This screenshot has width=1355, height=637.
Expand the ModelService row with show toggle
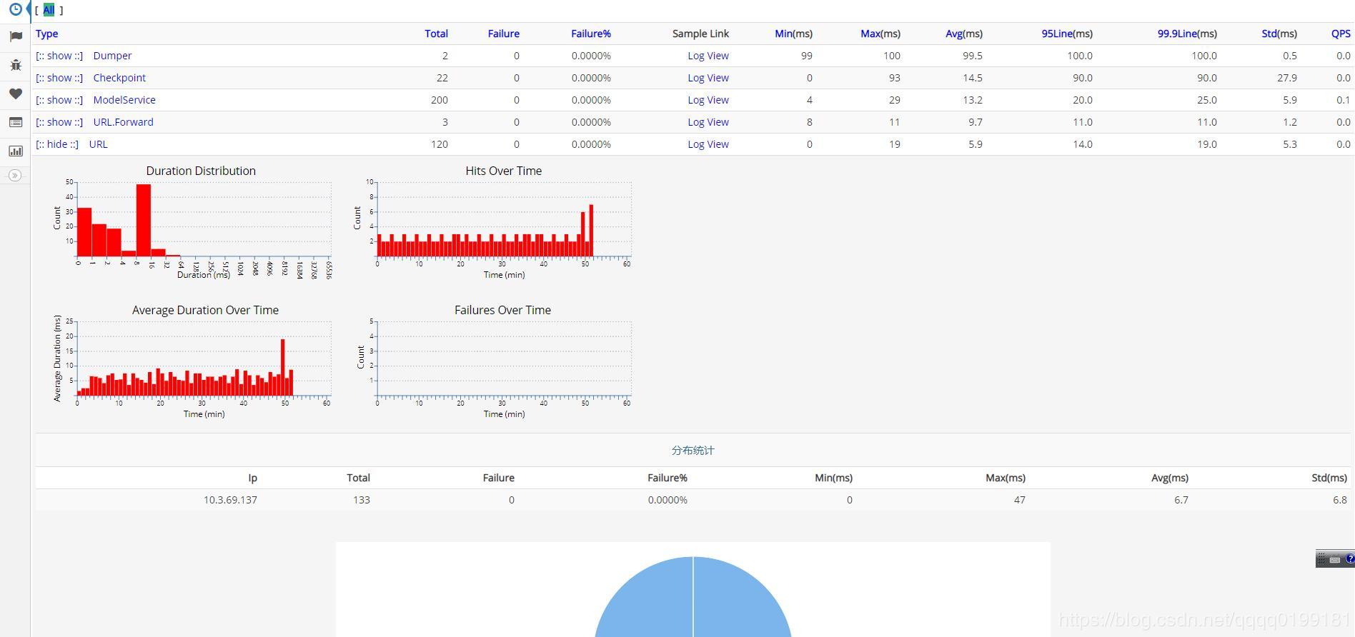(59, 100)
